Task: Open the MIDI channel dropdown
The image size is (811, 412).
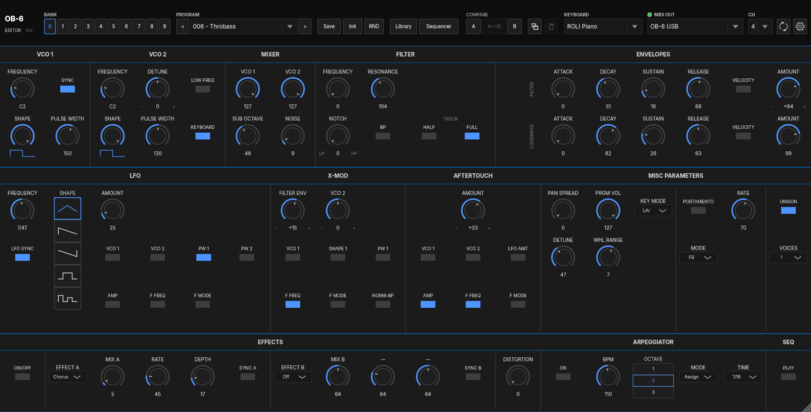Action: tap(761, 26)
